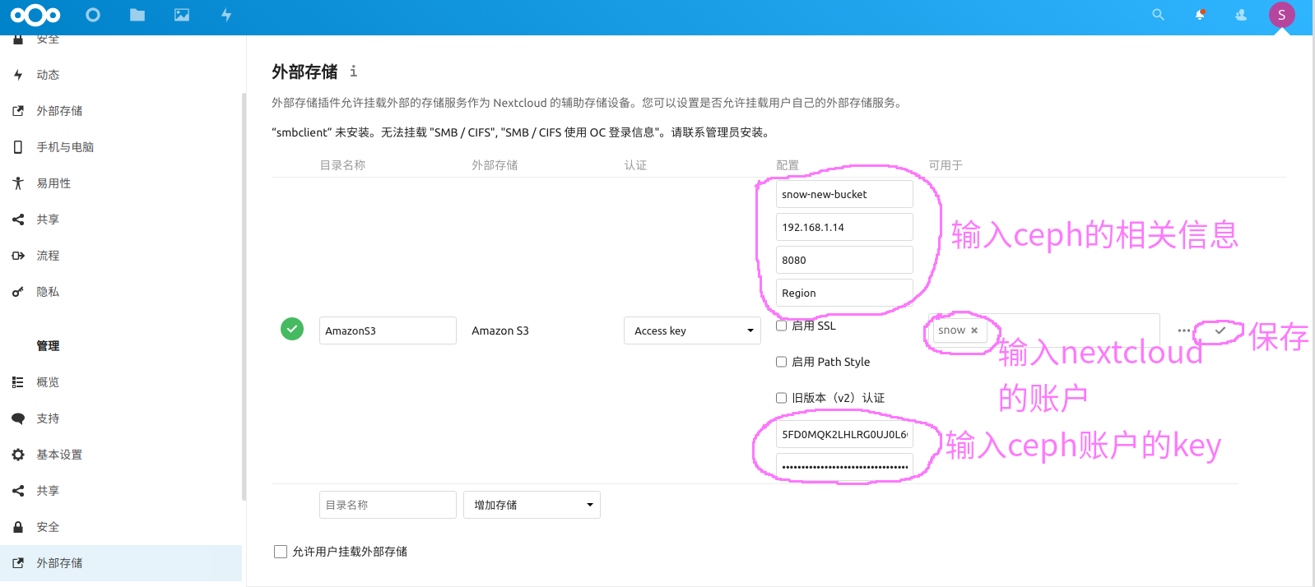Open personal 外部存储 sidebar item
Viewport: 1315px width, 587px height.
(59, 111)
